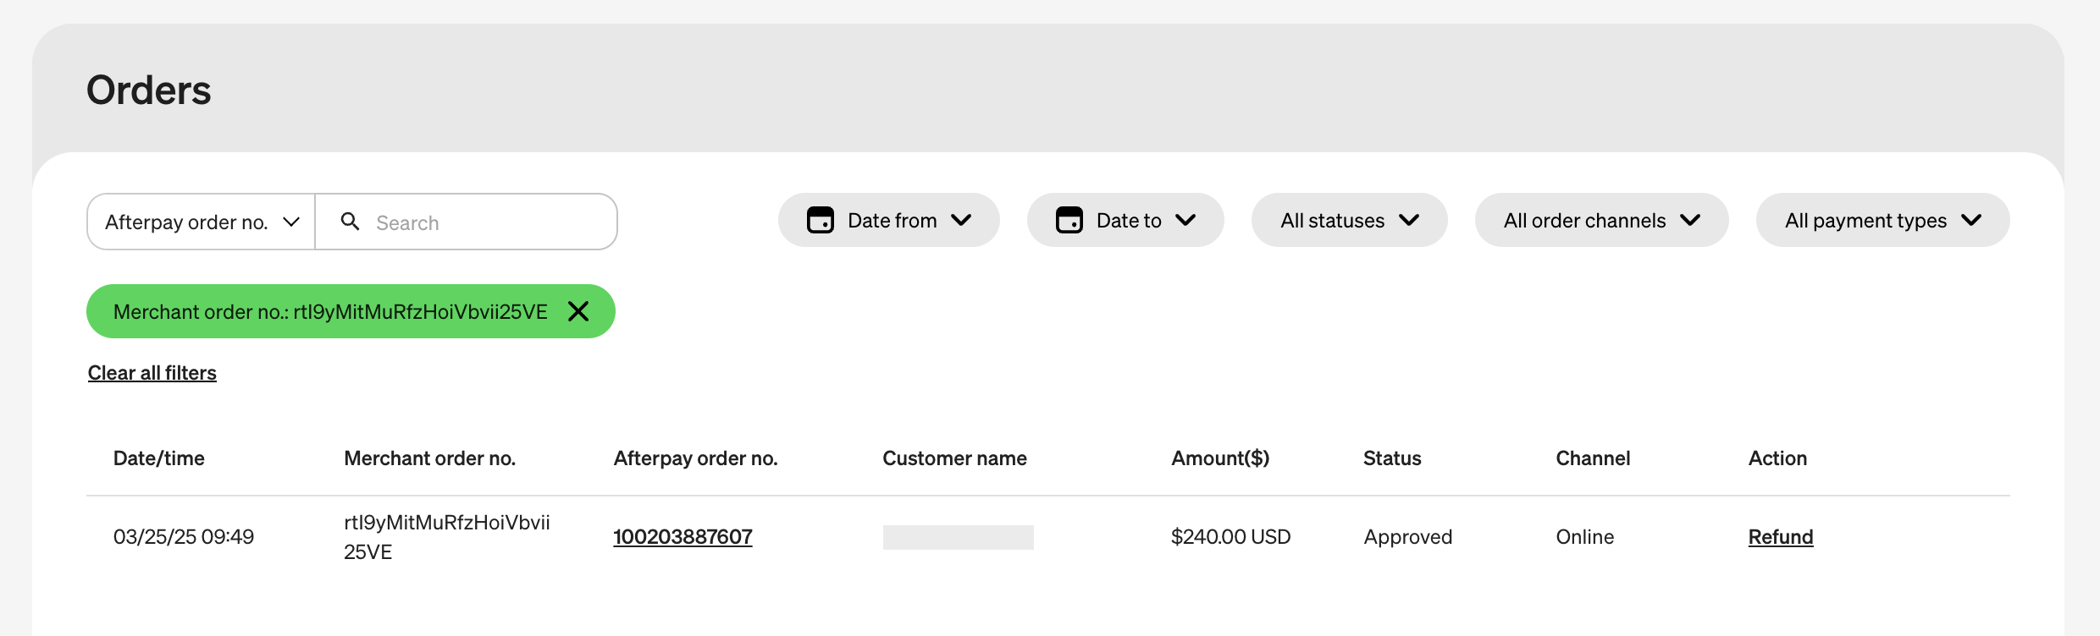2100x636 pixels.
Task: Expand the Date to chevron arrow
Action: tap(1185, 221)
